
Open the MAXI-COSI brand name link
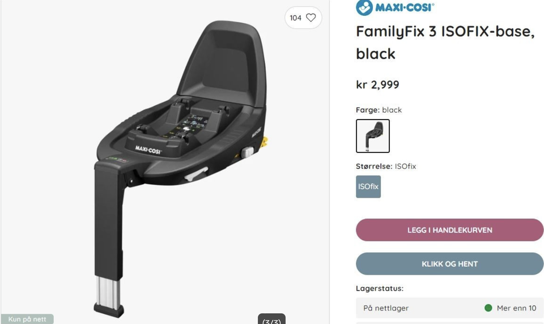click(405, 7)
